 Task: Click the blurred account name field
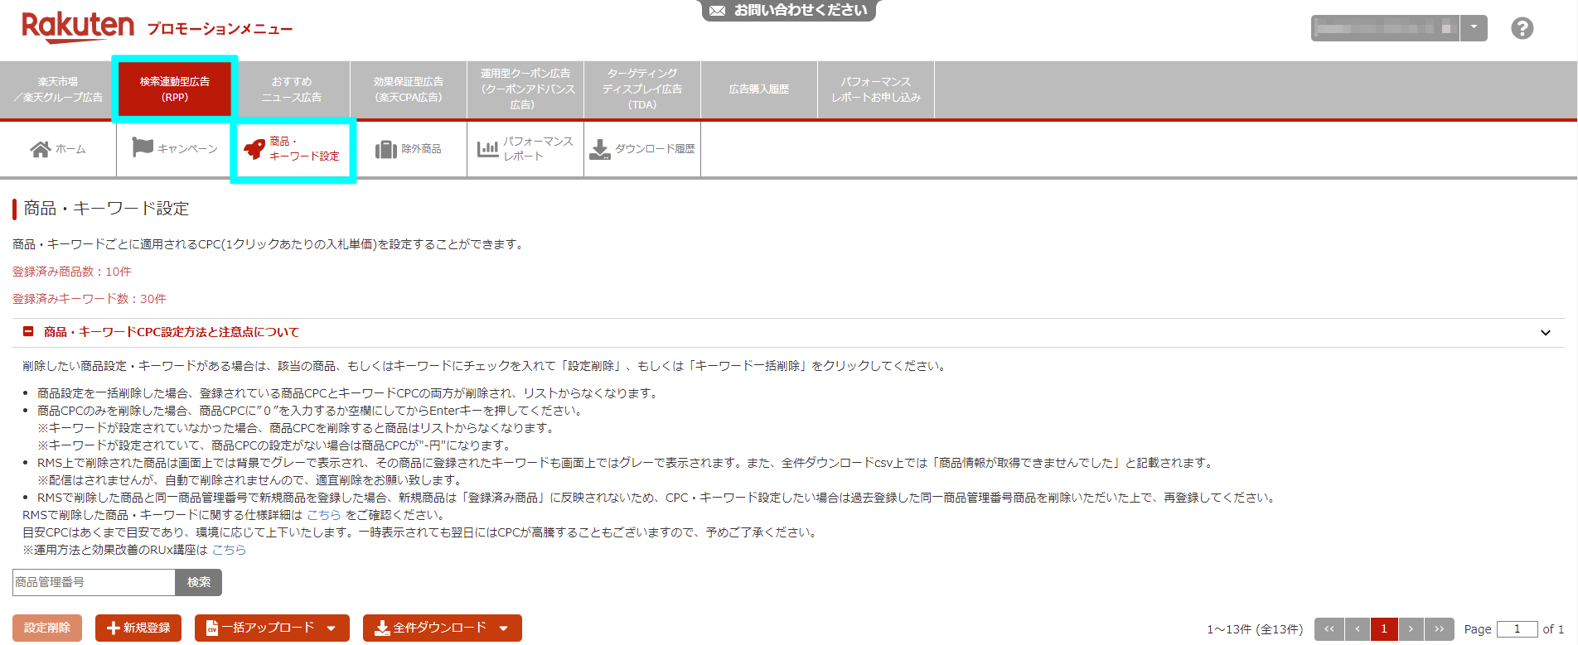(x=1386, y=27)
